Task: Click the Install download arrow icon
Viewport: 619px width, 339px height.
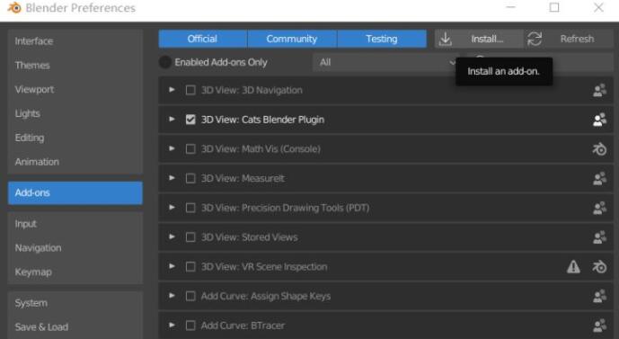Action: [446, 39]
